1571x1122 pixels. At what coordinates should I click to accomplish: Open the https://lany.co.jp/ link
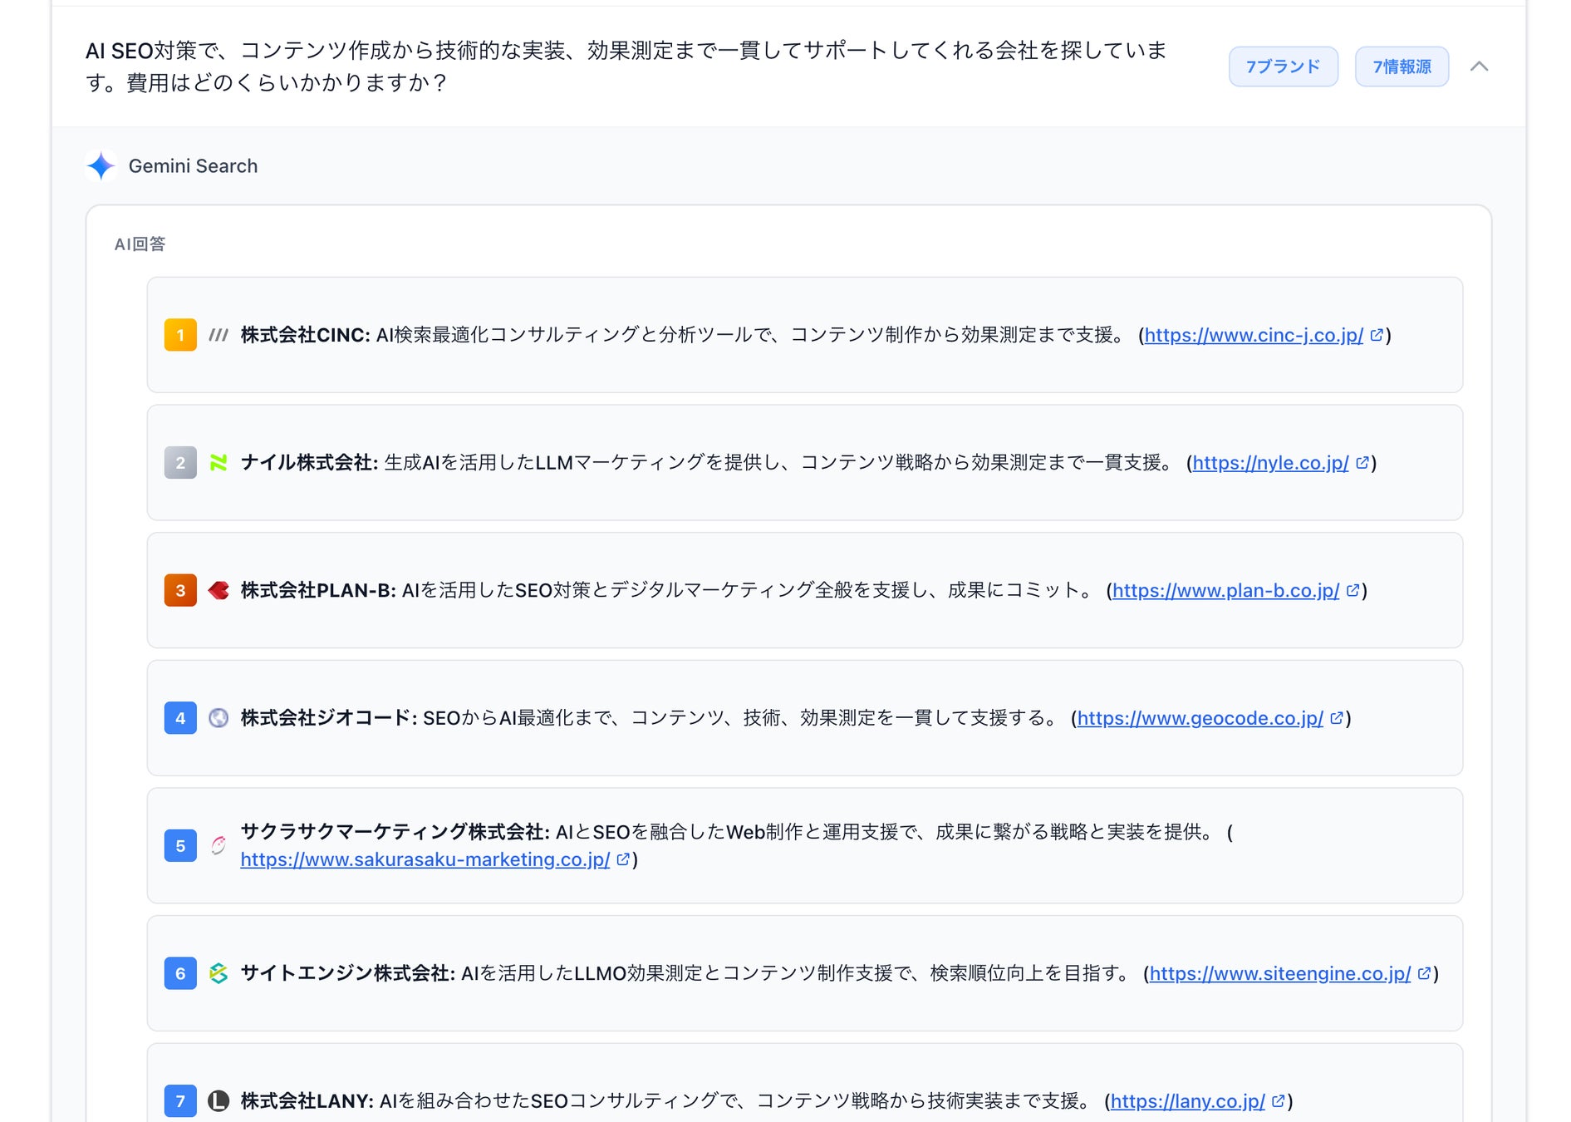pos(1188,1101)
